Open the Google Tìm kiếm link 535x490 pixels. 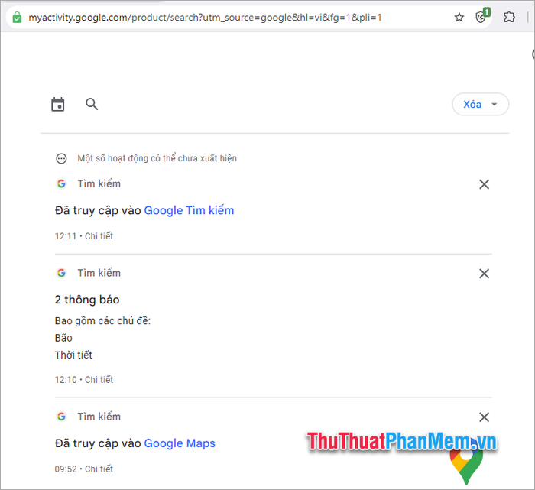189,210
